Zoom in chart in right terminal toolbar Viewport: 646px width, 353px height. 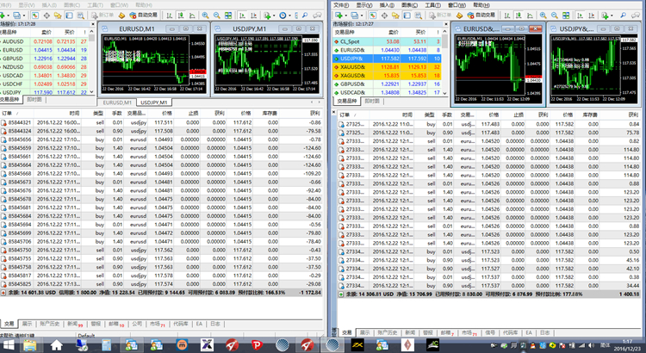[x=543, y=15]
